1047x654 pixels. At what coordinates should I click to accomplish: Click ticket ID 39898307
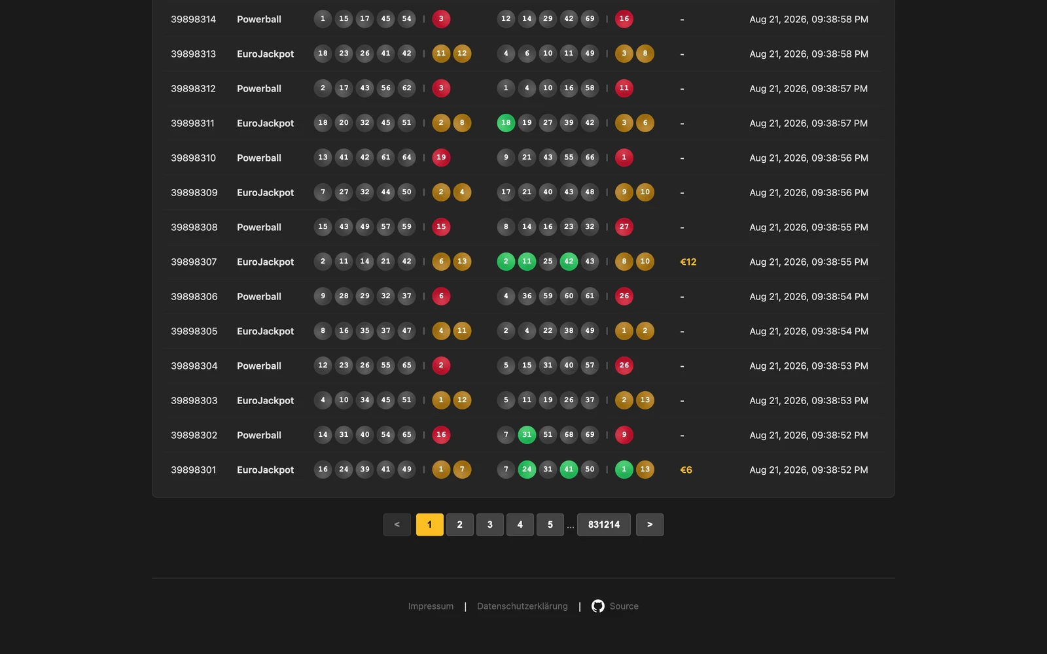pos(194,262)
